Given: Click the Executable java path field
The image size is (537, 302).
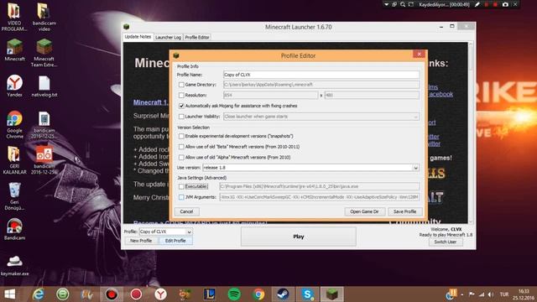Looking at the screenshot, I should [319, 186].
